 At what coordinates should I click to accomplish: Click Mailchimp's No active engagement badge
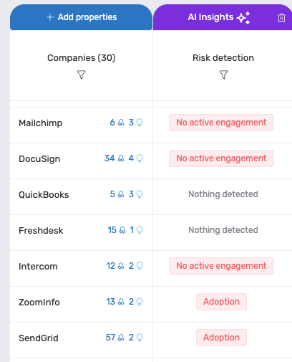[221, 123]
